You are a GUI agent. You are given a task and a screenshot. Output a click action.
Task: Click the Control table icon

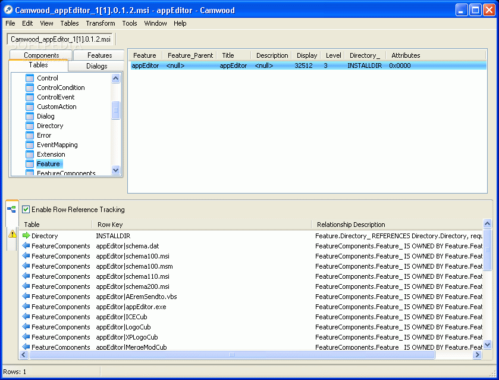(x=30, y=78)
